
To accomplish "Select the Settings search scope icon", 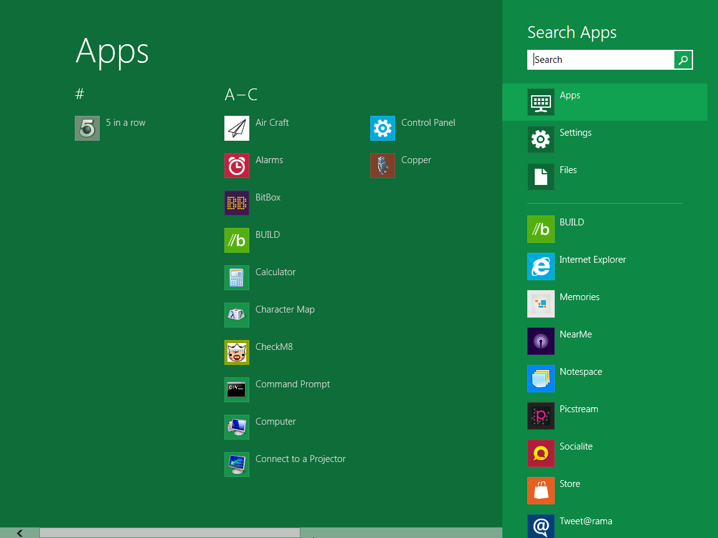I will coord(541,139).
